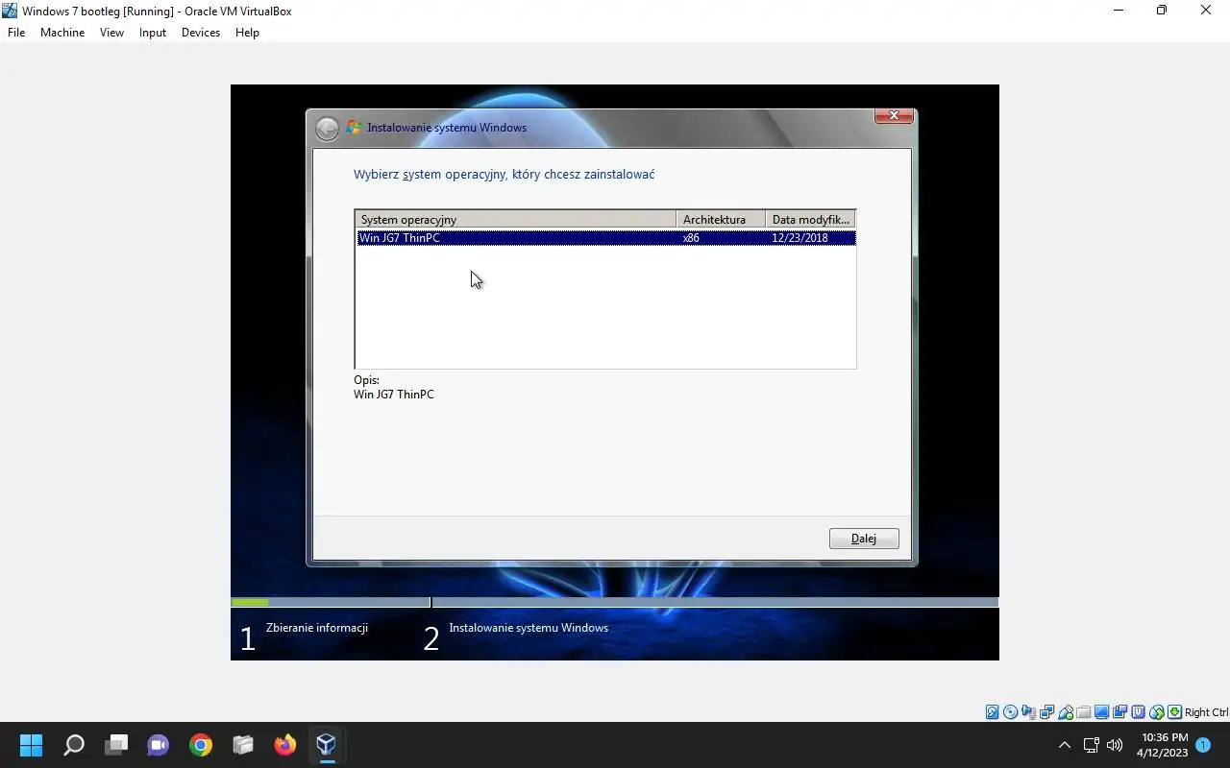Open the File menu

(16, 33)
